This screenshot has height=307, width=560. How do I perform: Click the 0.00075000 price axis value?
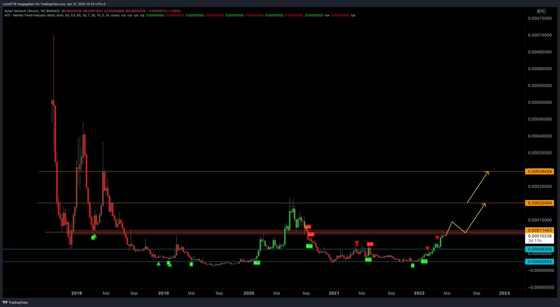pos(540,18)
